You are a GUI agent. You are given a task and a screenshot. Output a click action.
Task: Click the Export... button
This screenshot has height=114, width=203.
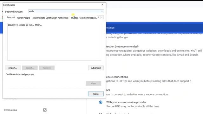coord(30,68)
